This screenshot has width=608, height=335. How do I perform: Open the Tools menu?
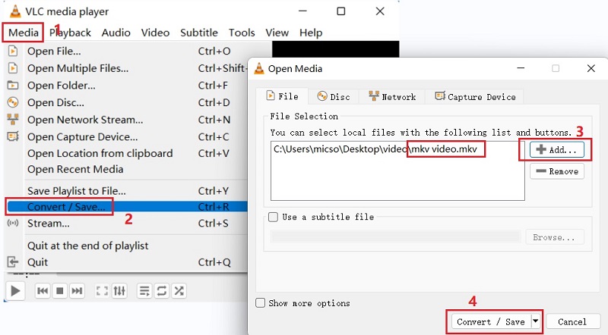(x=242, y=33)
